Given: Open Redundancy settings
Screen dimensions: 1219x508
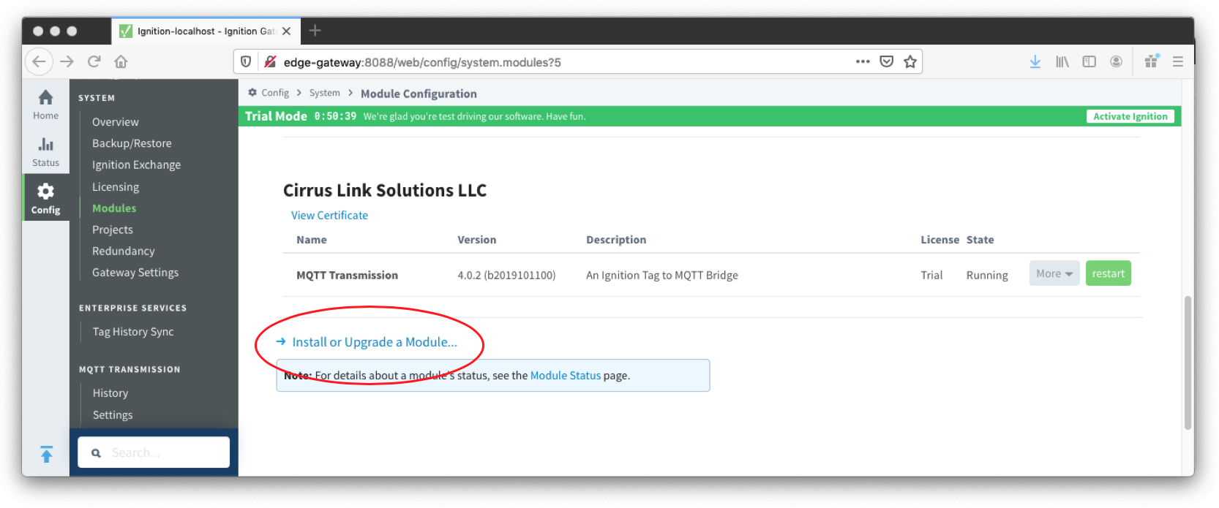Looking at the screenshot, I should coord(124,251).
